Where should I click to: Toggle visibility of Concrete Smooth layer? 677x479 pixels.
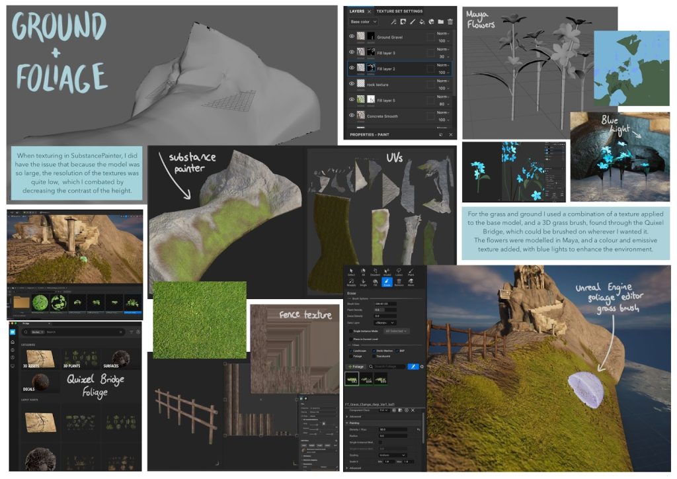click(x=352, y=115)
